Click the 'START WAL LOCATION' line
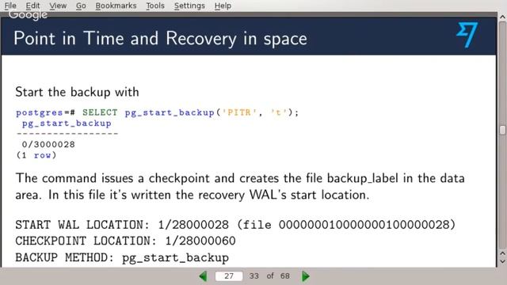The image size is (507, 285). click(x=235, y=225)
